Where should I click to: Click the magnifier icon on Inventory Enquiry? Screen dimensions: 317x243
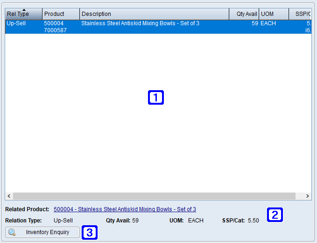(x=12, y=232)
